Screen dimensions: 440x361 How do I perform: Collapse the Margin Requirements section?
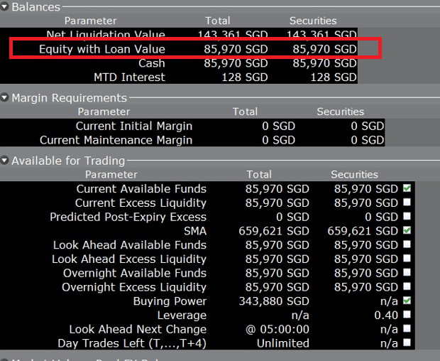(x=5, y=98)
